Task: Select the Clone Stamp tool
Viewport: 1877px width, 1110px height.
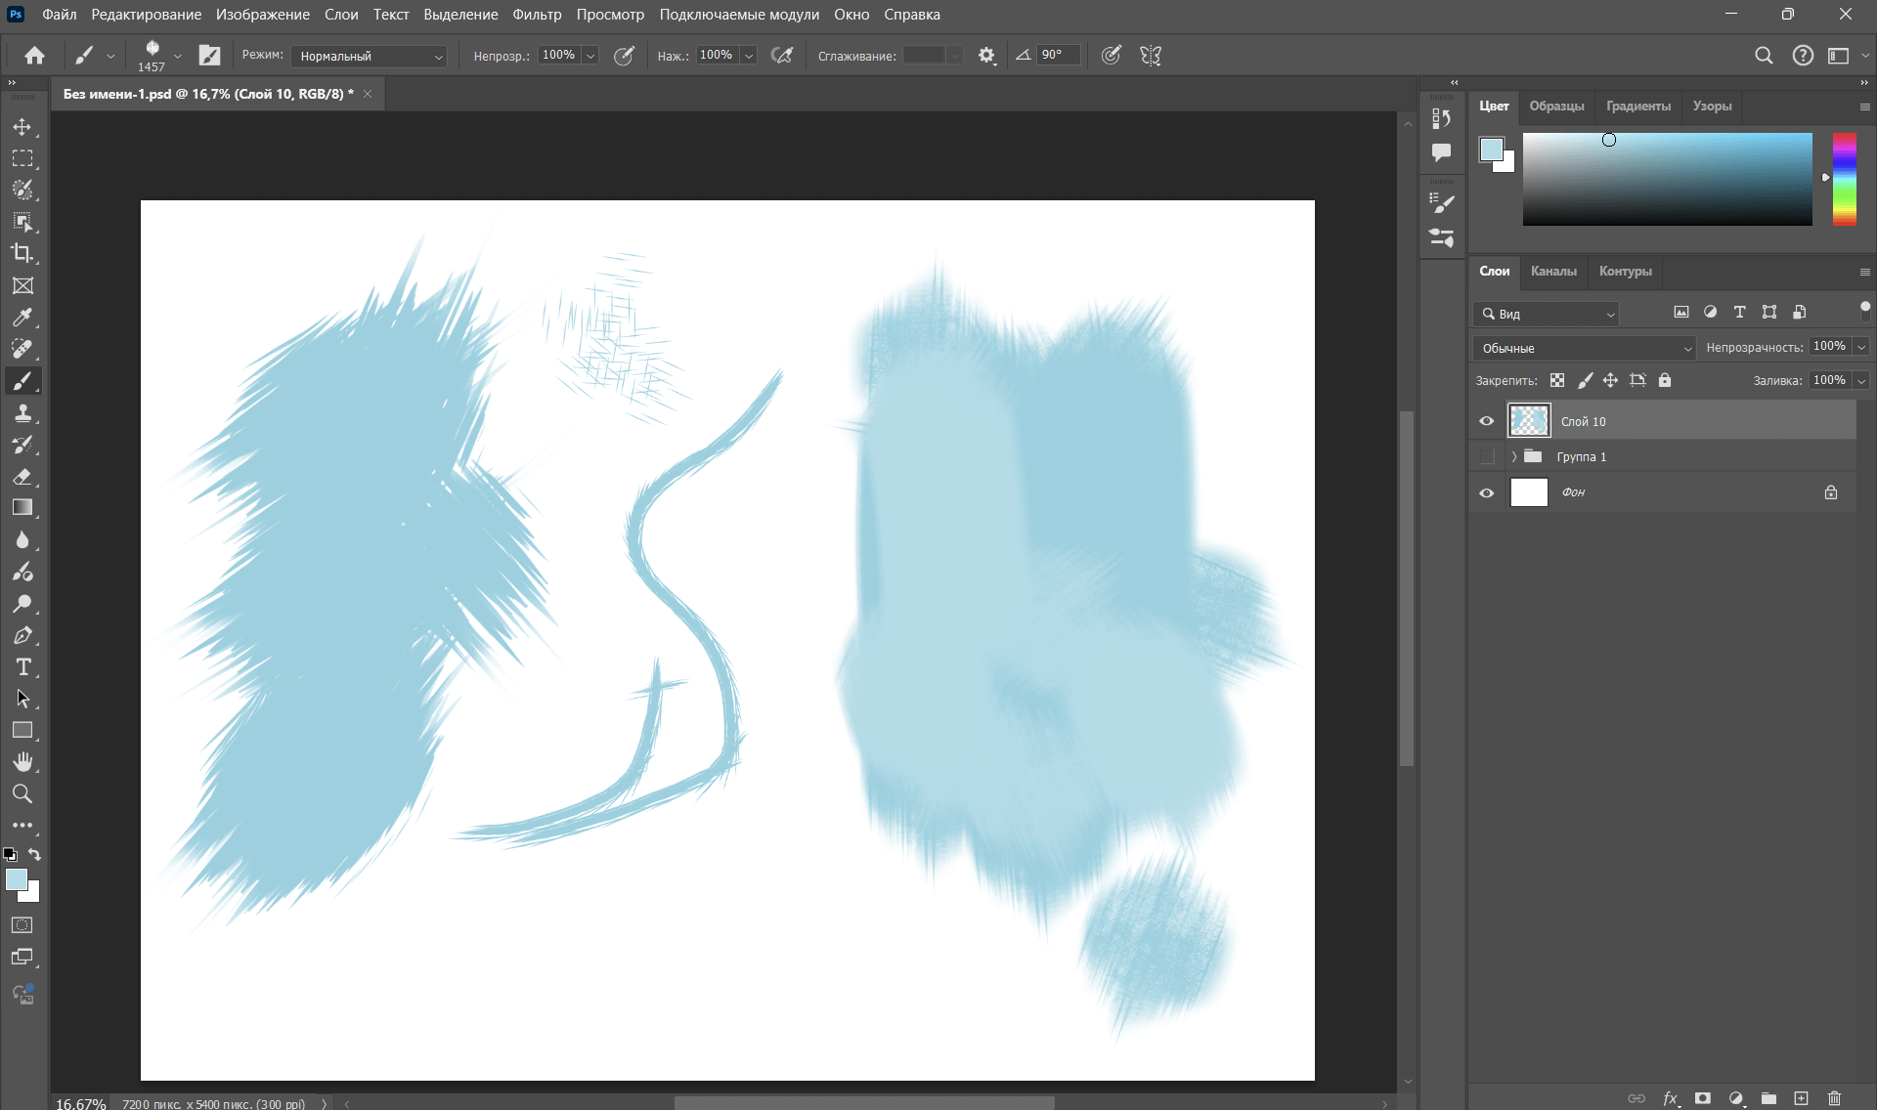Action: 22,412
